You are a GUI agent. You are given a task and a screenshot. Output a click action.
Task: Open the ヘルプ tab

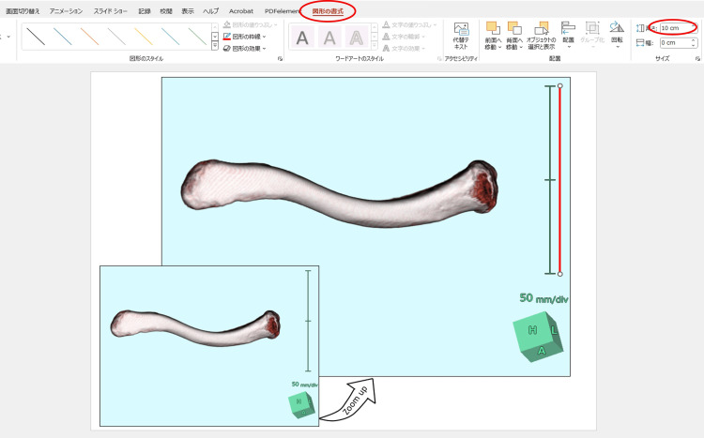210,11
